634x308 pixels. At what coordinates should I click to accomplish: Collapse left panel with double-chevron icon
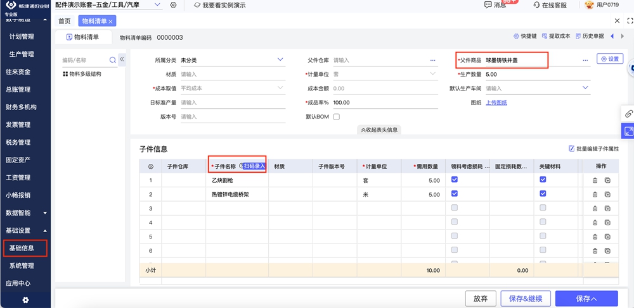pos(122,59)
